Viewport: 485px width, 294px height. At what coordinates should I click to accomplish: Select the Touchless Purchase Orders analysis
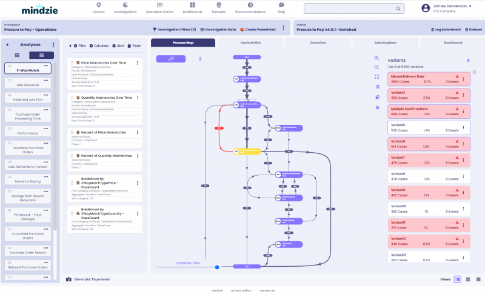tap(28, 148)
